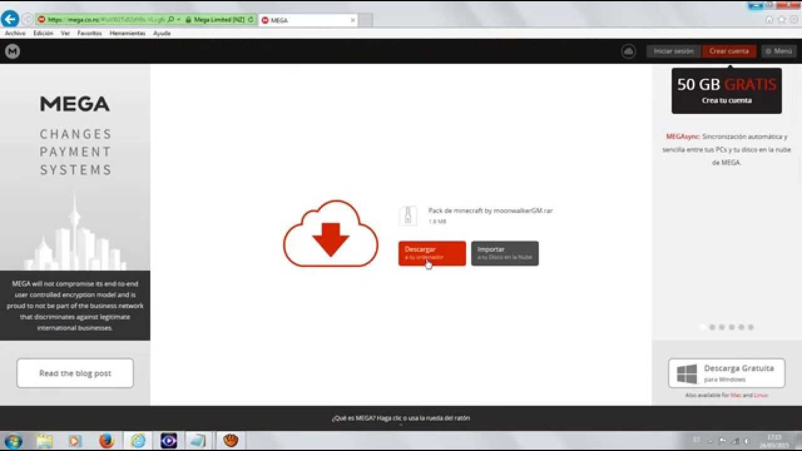Open the address bar autocomplete dropdown arrow

[179, 19]
